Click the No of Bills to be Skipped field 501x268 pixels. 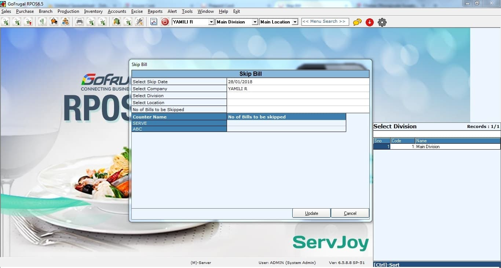[298, 110]
